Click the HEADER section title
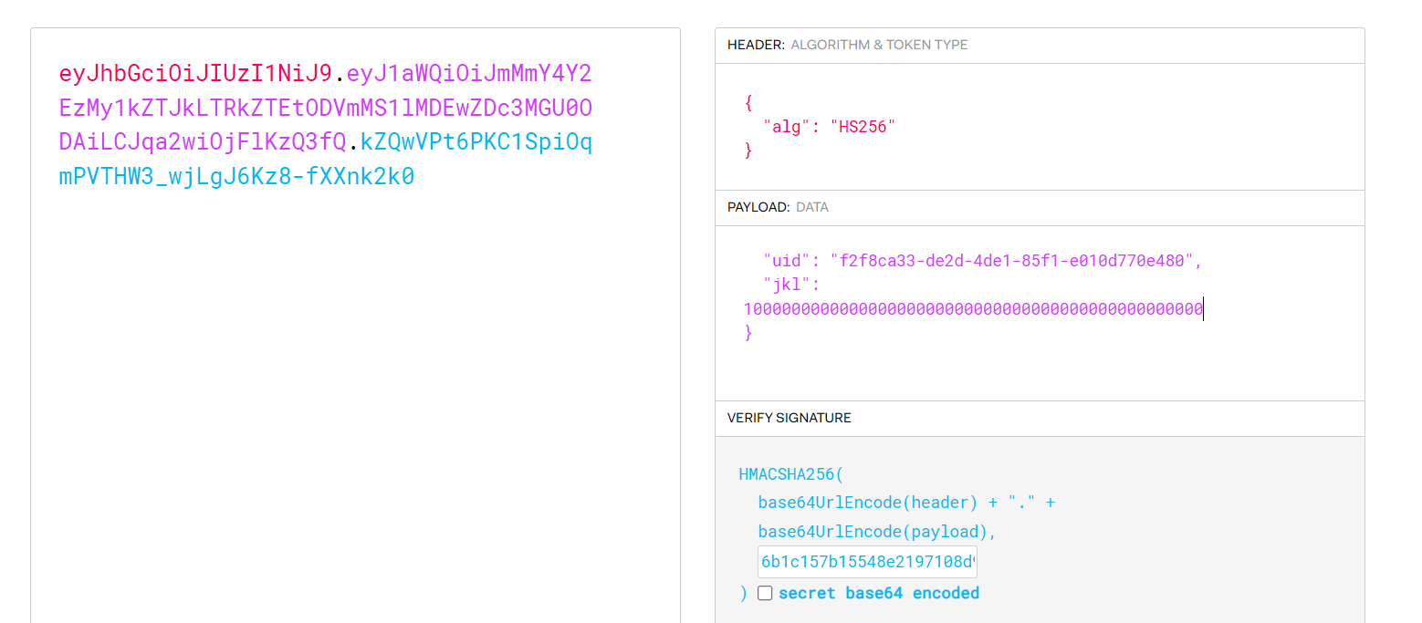 (x=755, y=45)
